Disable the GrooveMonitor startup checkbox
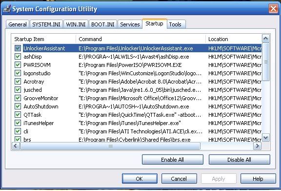 [x=18, y=98]
